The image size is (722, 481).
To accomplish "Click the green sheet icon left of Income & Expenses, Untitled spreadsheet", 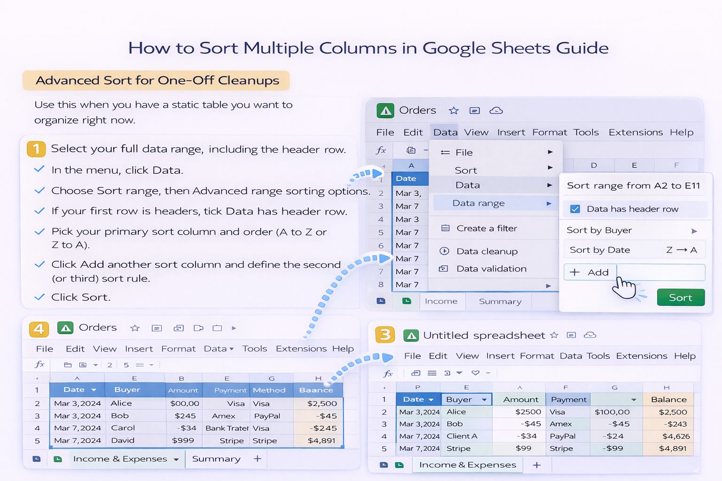I will 399,465.
